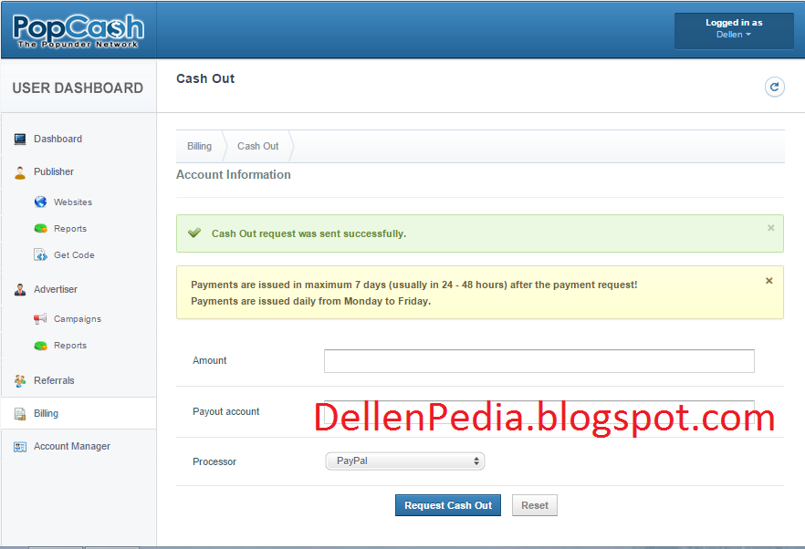Click the Payout account label
Screen dimensions: 805x549
coord(226,411)
